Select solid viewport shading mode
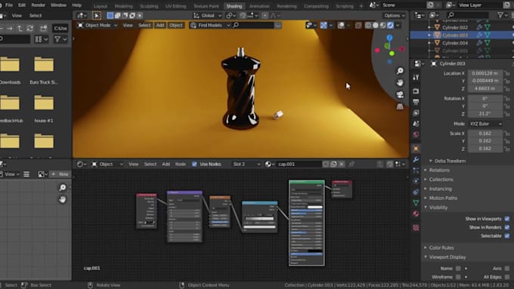The width and height of the screenshot is (514, 289). [x=376, y=25]
